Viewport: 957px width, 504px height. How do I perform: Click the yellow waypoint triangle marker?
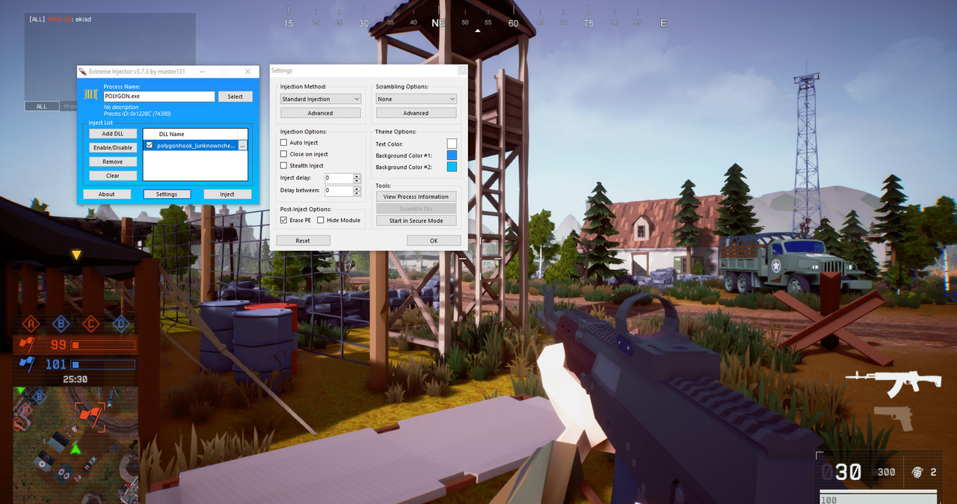(76, 255)
